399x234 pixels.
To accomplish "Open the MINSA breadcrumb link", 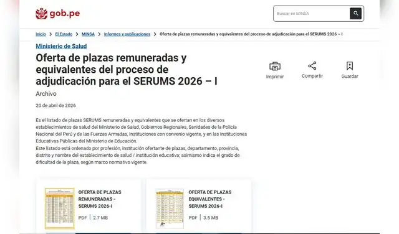I will [x=88, y=34].
